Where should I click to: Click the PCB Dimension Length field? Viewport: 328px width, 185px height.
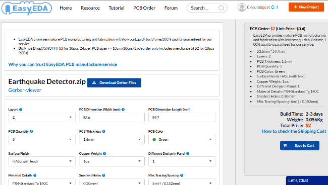(x=182, y=118)
